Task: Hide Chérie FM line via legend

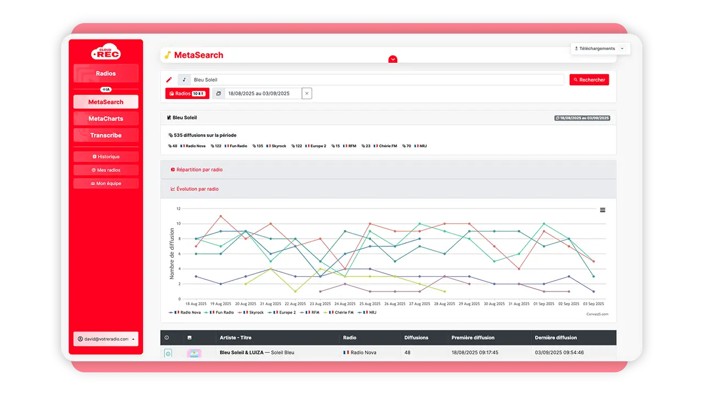Action: [341, 312]
